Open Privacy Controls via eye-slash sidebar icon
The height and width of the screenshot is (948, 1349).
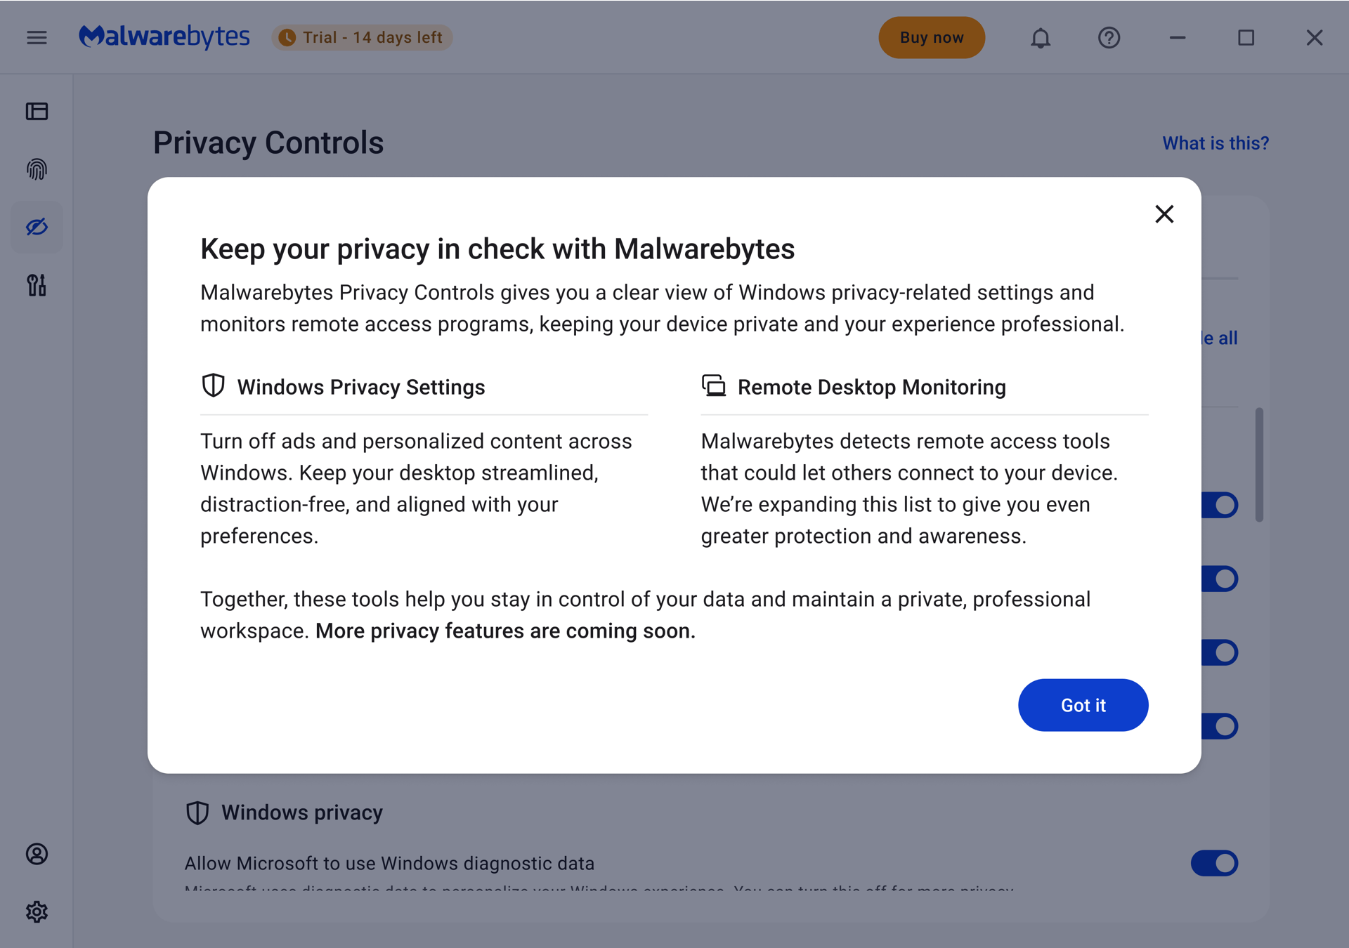pyautogui.click(x=37, y=227)
